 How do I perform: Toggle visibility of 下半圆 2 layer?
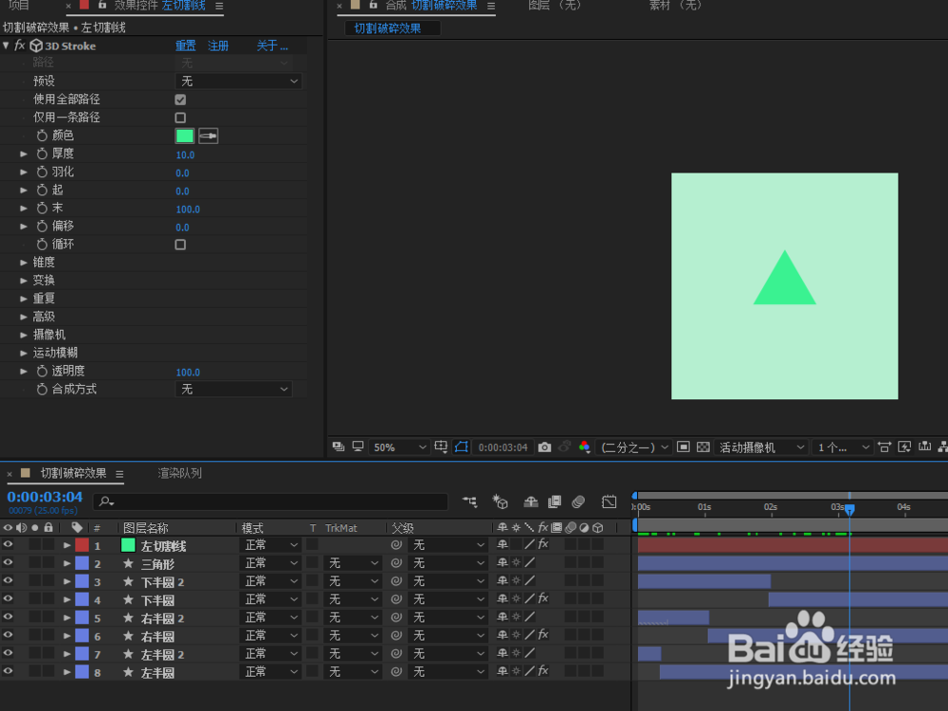pos(8,581)
